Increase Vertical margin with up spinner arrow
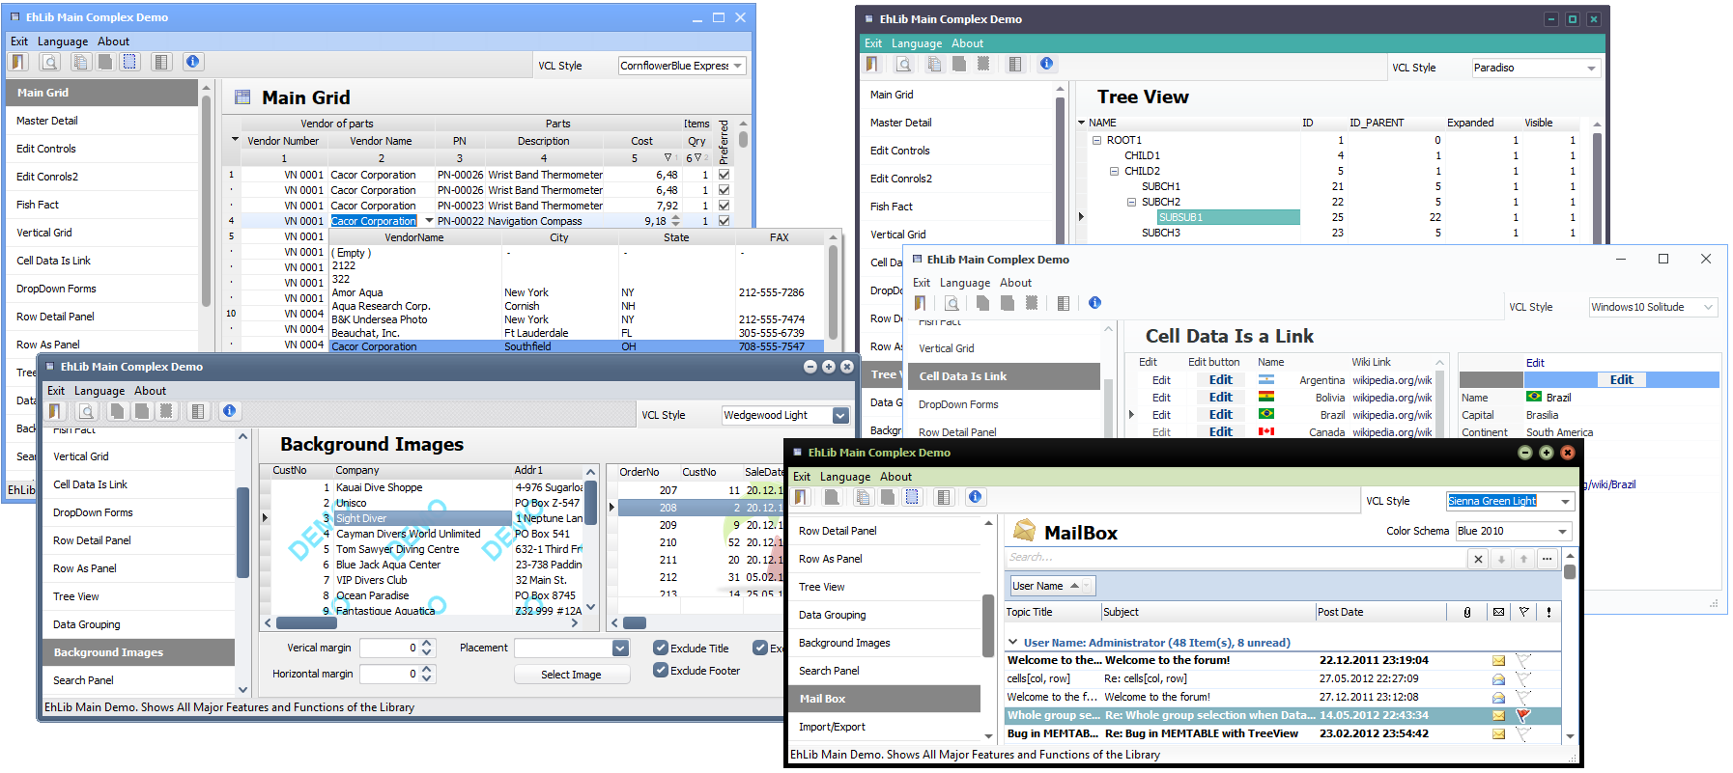Image resolution: width=1733 pixels, height=773 pixels. tap(427, 644)
